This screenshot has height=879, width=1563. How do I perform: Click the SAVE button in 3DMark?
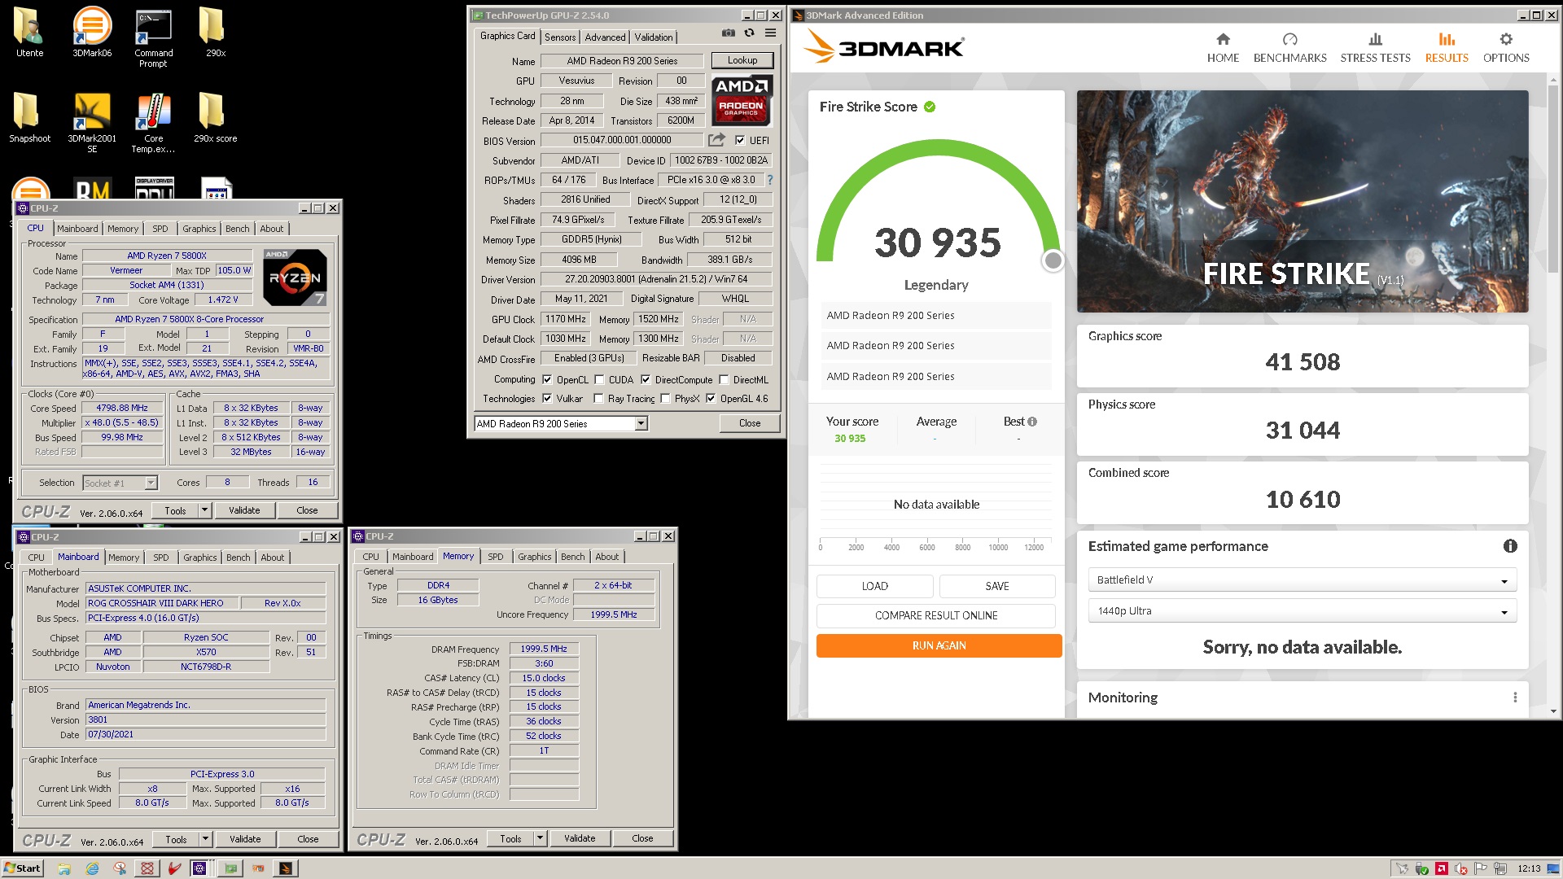[997, 586]
